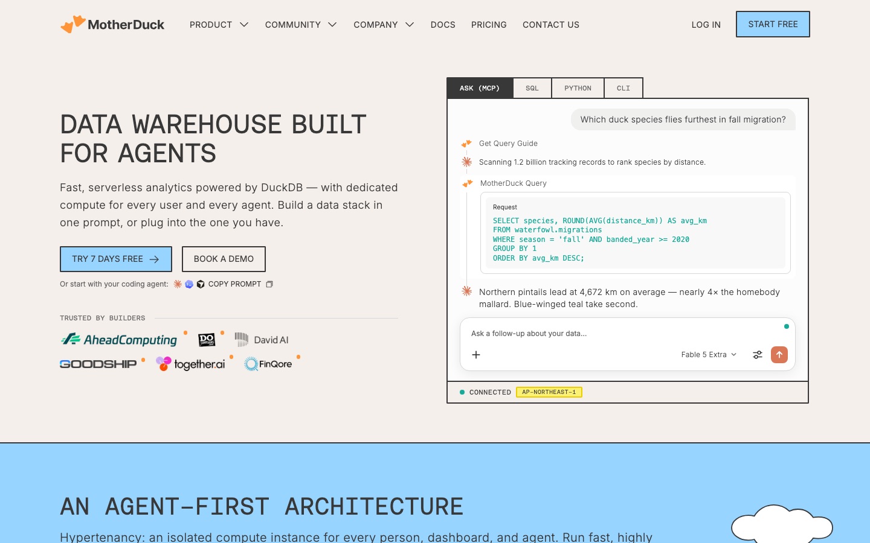Click TRY 7 DAYS FREE button
Viewport: 870px width, 543px height.
(x=116, y=259)
